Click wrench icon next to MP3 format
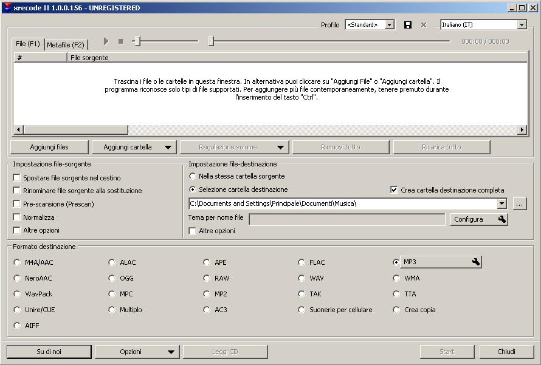The image size is (541, 365). (x=476, y=262)
